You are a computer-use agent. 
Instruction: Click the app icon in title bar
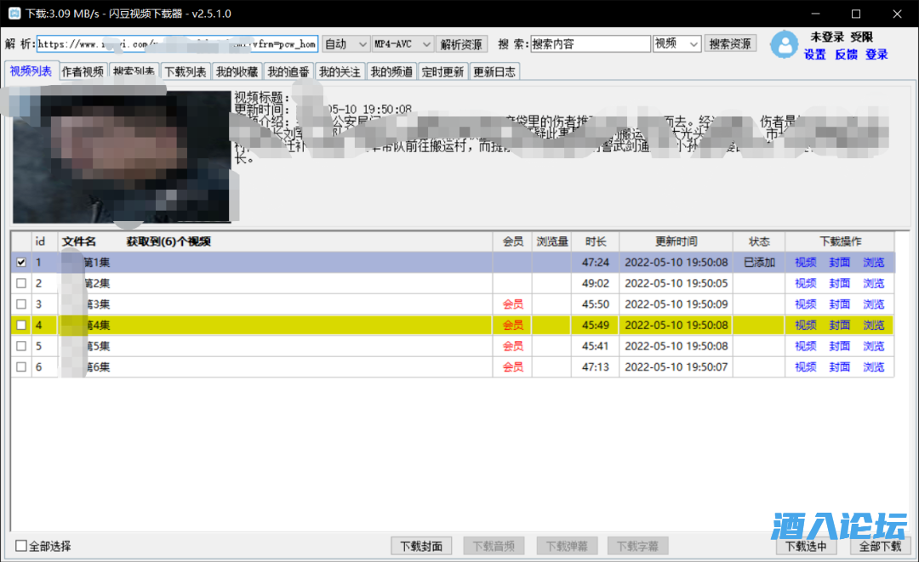pyautogui.click(x=14, y=14)
